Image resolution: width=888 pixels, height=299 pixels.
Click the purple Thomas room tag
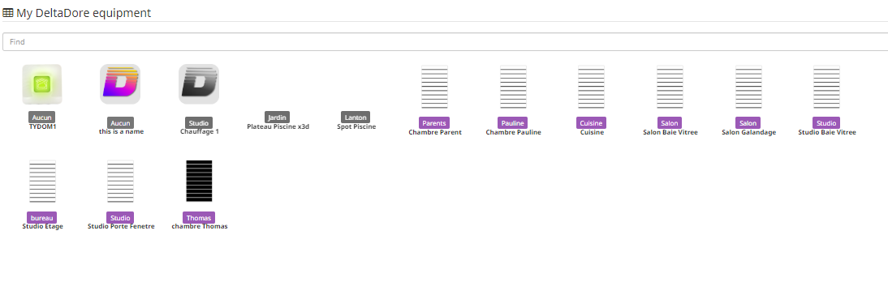[x=199, y=218]
